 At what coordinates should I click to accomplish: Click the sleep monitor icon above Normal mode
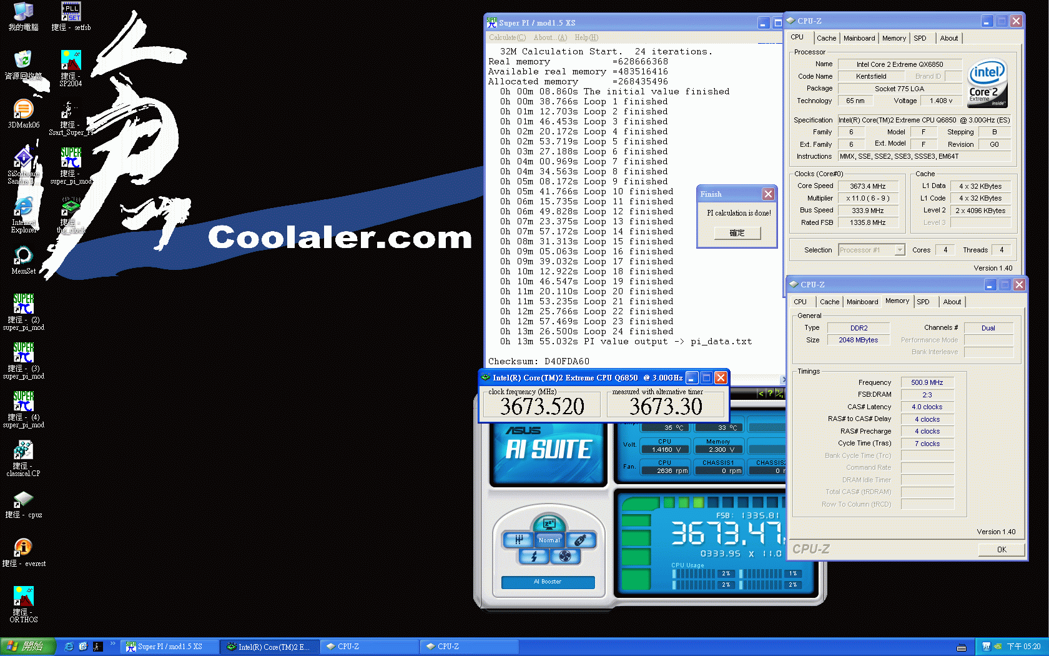(x=549, y=524)
